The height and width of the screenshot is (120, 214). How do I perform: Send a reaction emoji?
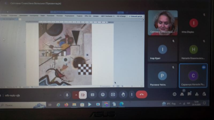[x=103, y=94]
